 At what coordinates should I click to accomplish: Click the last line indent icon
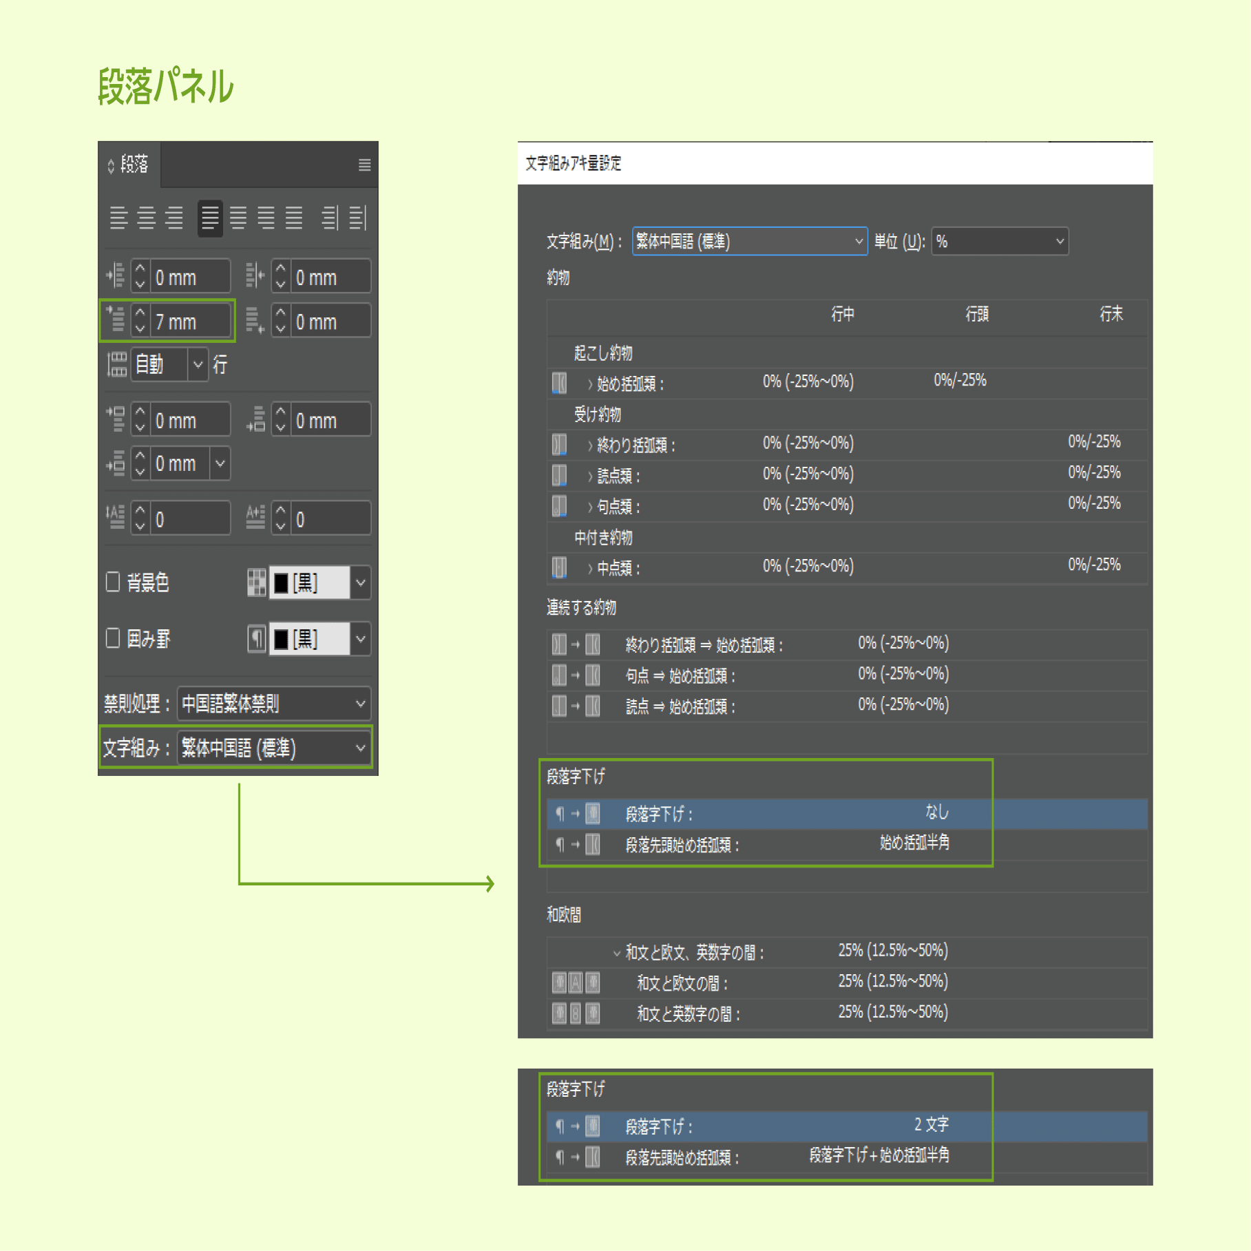click(255, 319)
